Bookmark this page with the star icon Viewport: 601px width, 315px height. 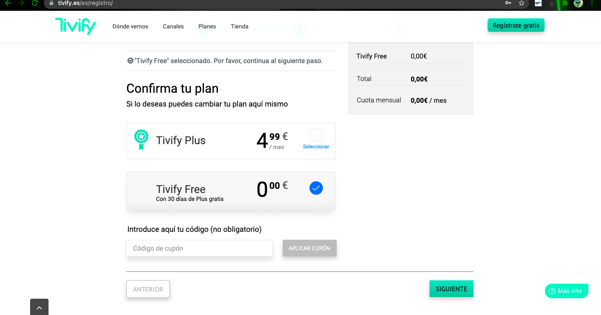tap(521, 3)
